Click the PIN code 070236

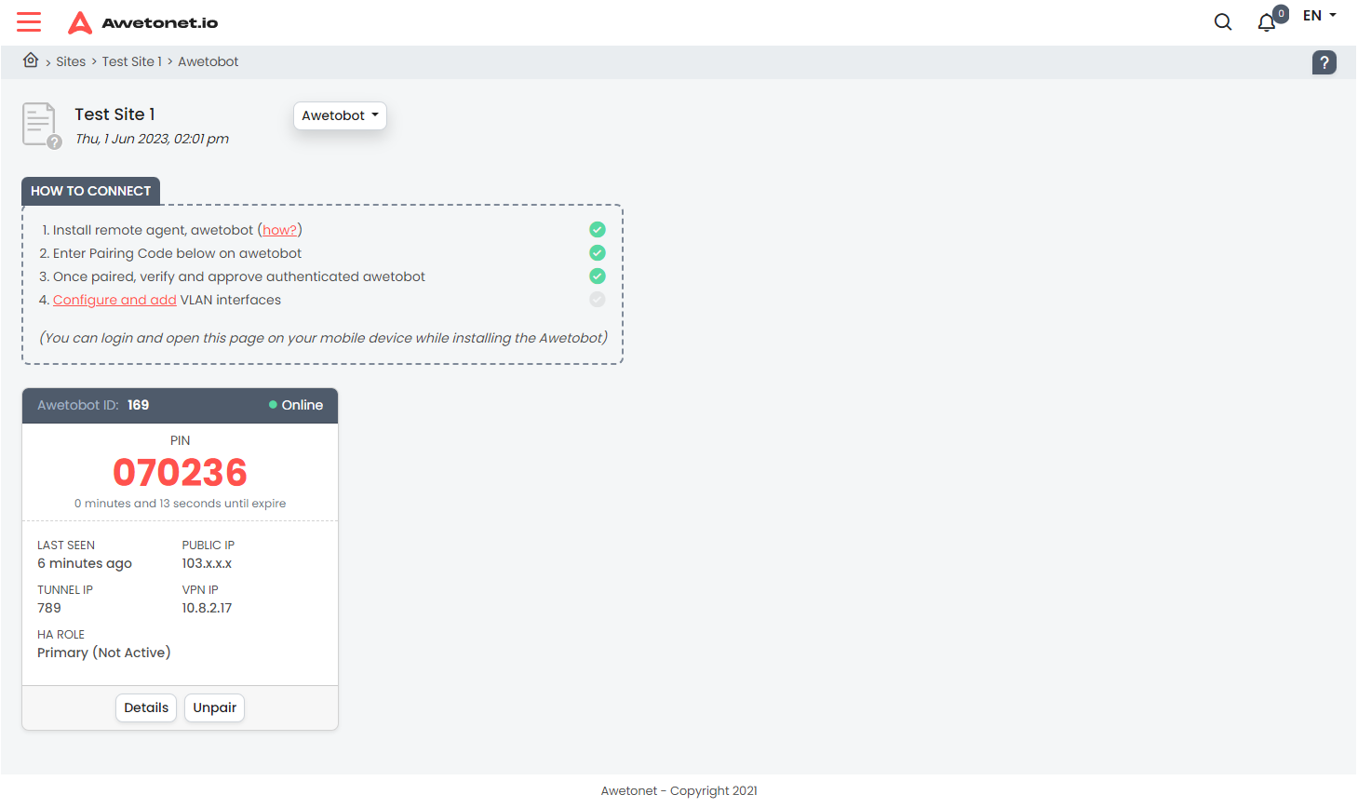coord(181,473)
